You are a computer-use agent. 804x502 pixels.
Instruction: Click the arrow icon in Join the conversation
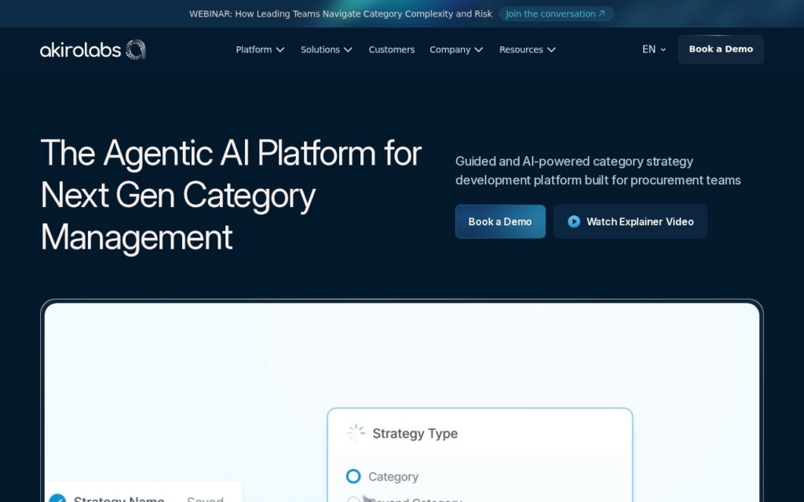click(x=601, y=14)
